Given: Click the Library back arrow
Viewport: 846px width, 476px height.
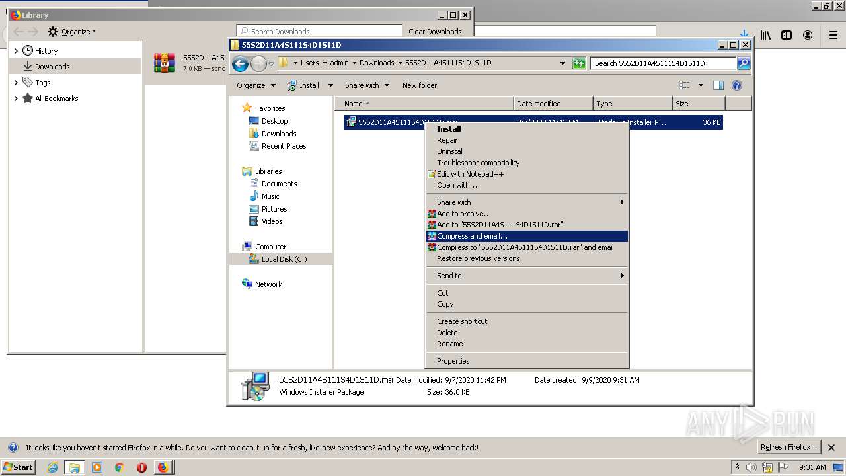Looking at the screenshot, I should (x=18, y=32).
